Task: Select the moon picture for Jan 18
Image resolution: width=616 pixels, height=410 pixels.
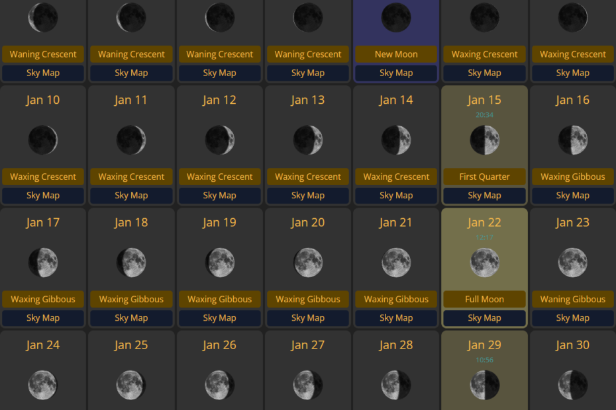Action: pyautogui.click(x=131, y=263)
